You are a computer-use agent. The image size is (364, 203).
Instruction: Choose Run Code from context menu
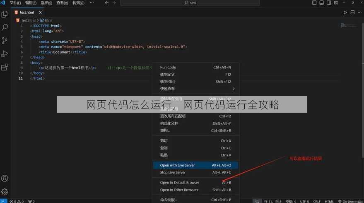click(x=195, y=68)
